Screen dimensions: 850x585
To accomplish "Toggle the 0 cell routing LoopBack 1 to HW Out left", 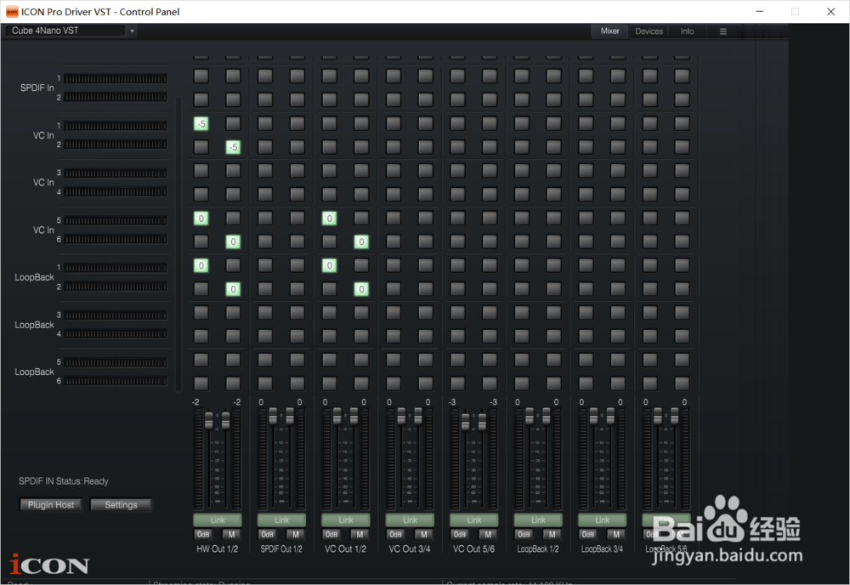I will (x=201, y=265).
